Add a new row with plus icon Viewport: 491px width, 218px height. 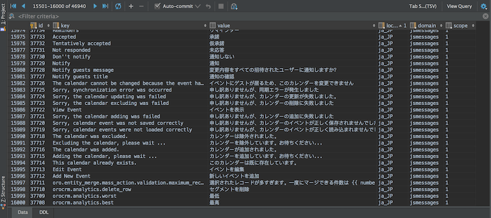pyautogui.click(x=131, y=6)
